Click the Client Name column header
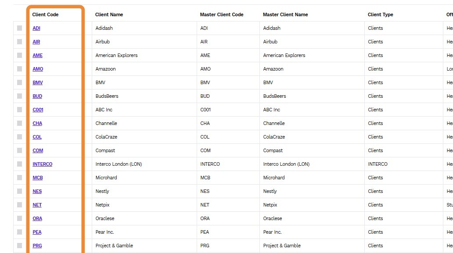The height and width of the screenshot is (253, 453). pos(109,14)
